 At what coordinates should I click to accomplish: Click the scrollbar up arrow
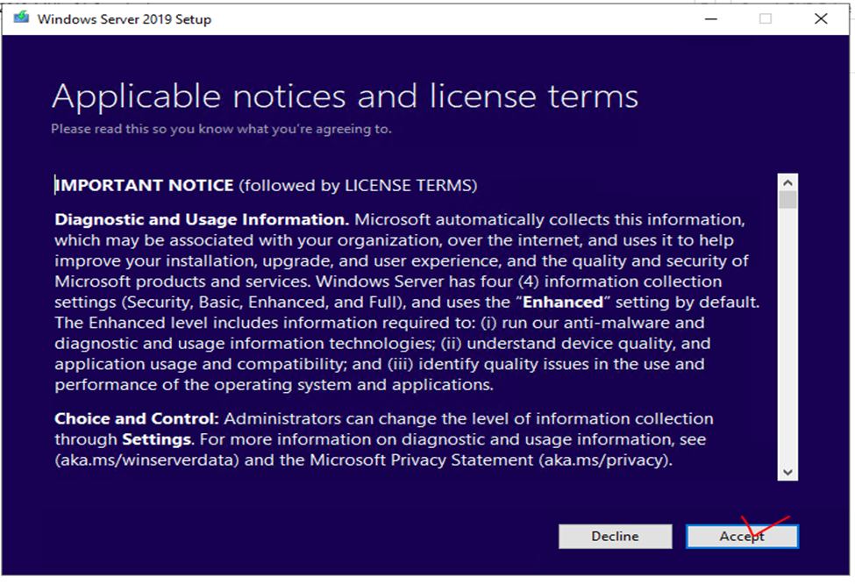tap(787, 183)
